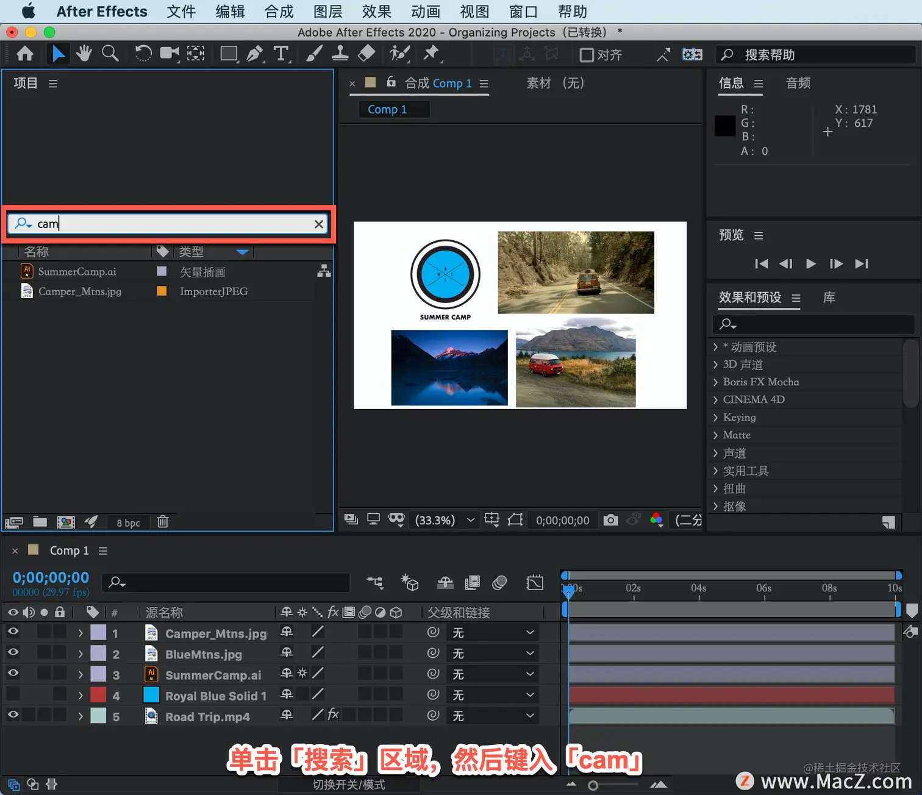Expand the Keying effects category

[715, 418]
